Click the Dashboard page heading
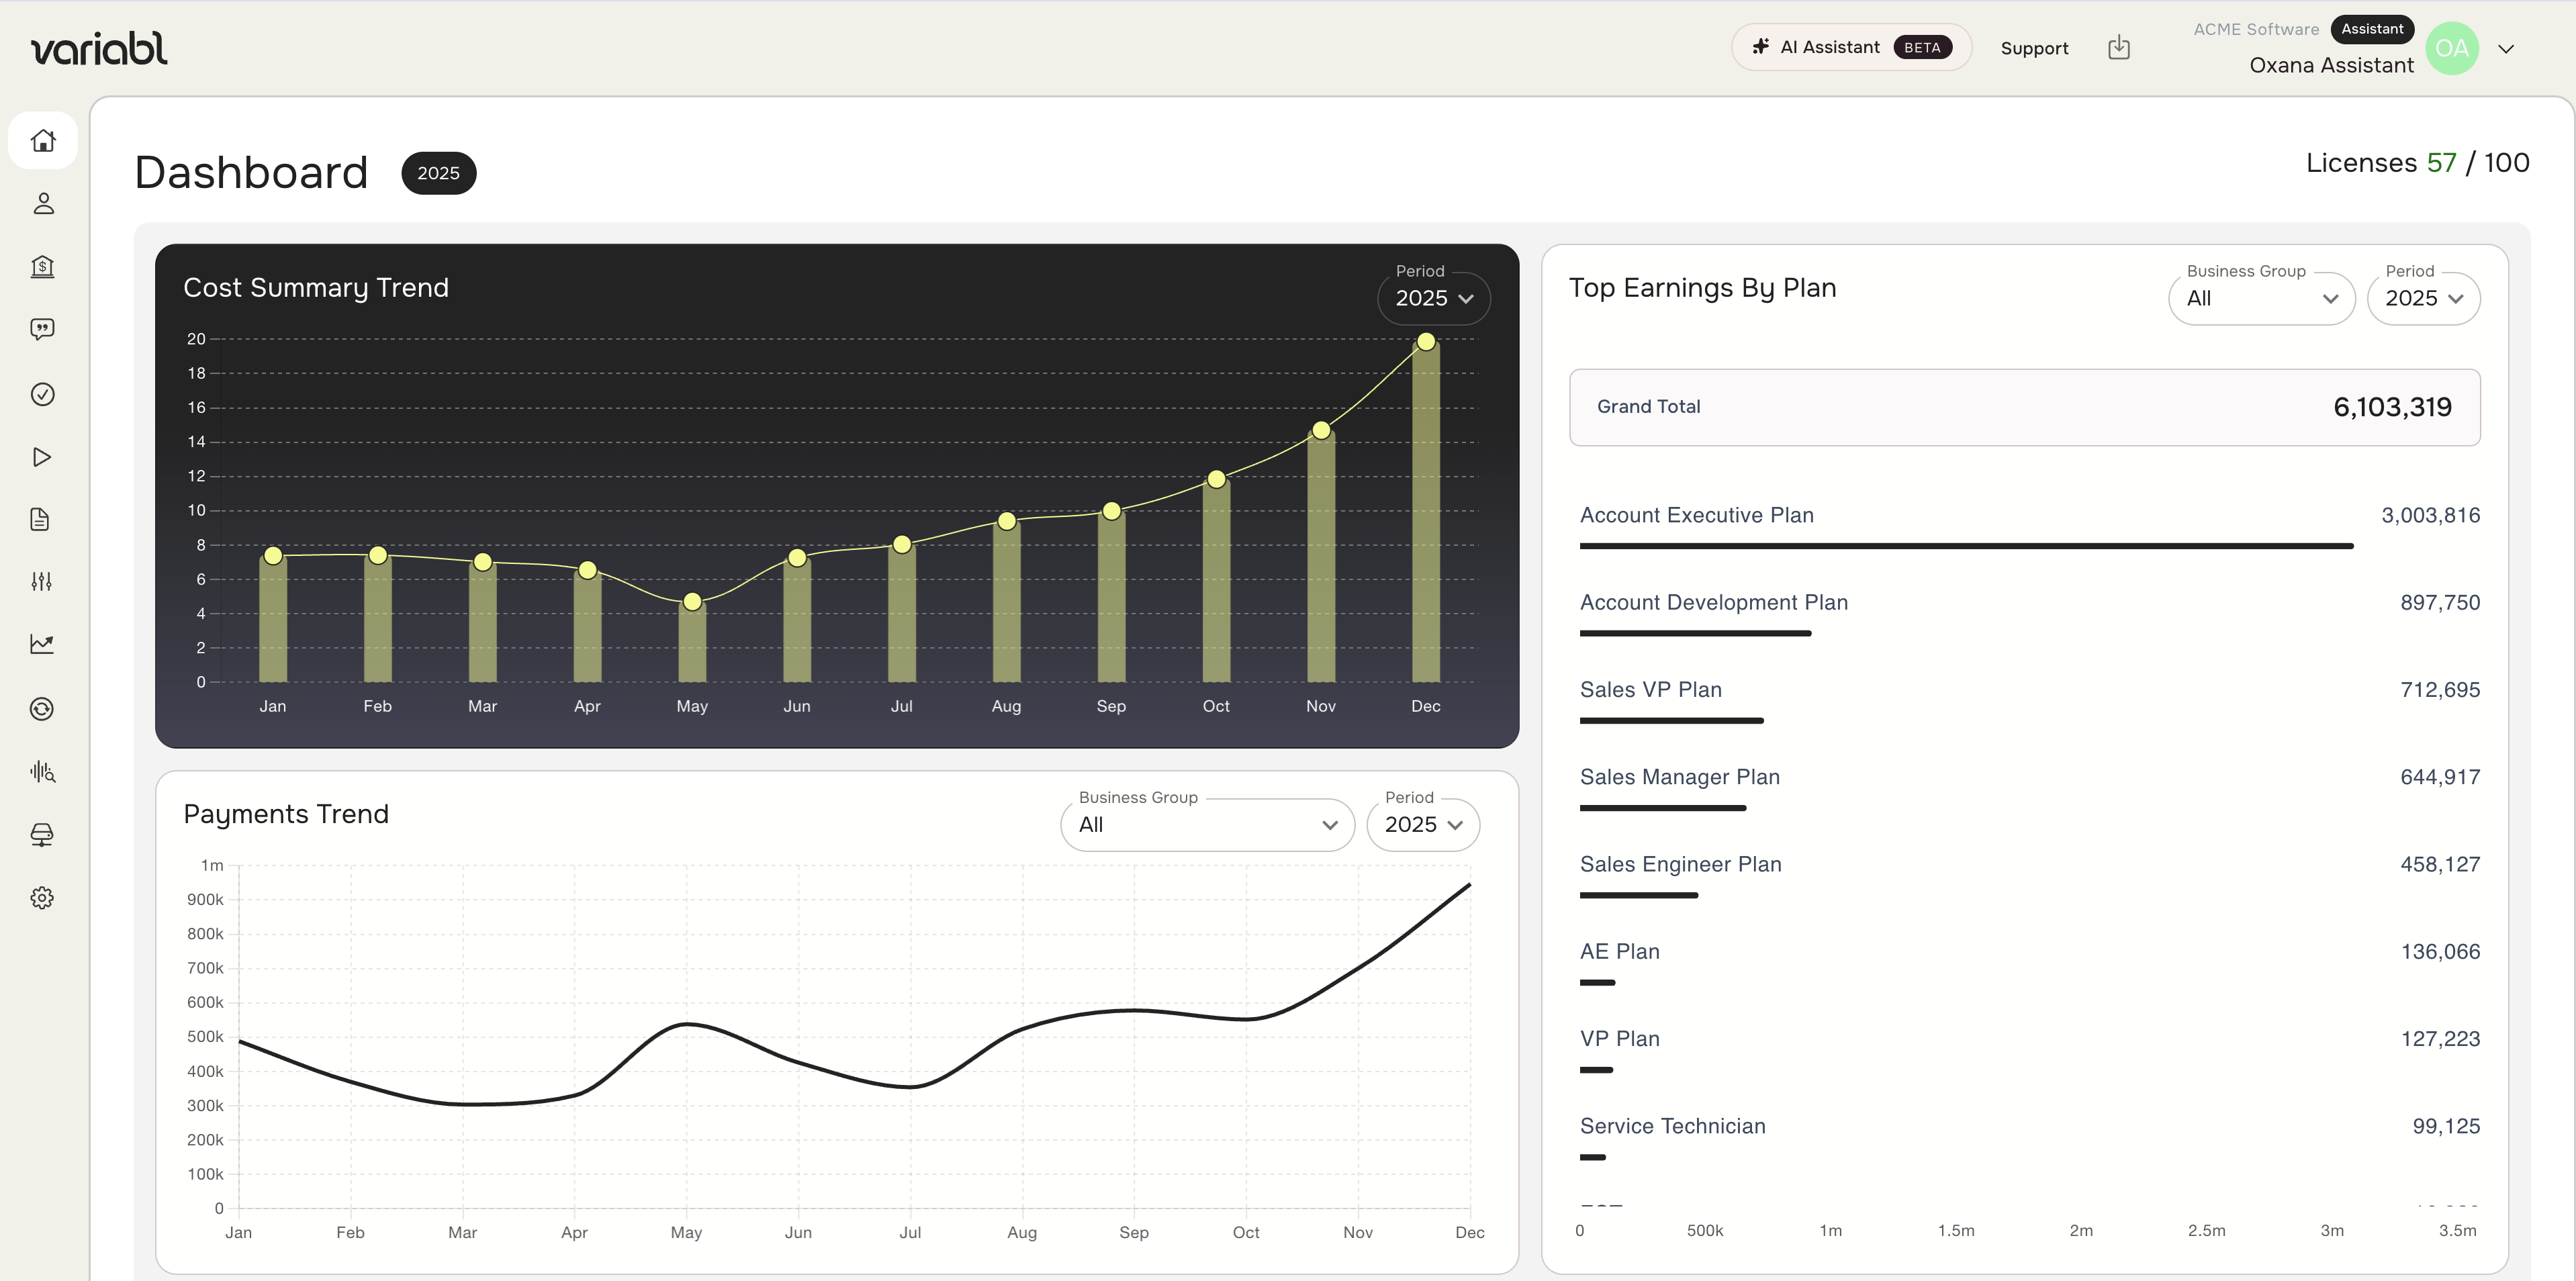2576x1281 pixels. [251, 173]
